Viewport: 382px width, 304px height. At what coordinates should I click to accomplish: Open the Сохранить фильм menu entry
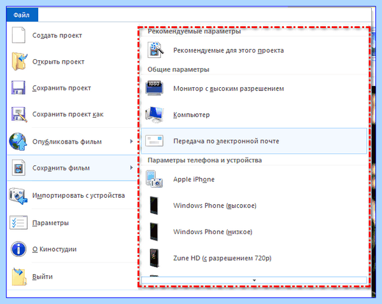coord(73,168)
